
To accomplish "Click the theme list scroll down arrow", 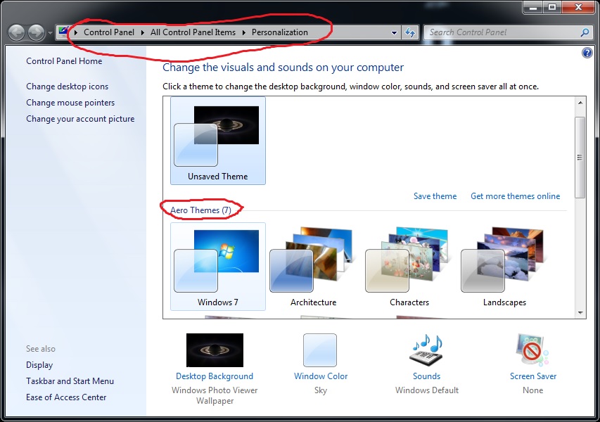I will (580, 312).
